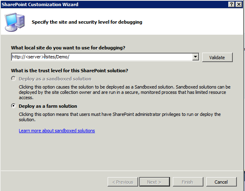Open Learn more about sandboxed solutions link
This screenshot has height=191, width=245.
(x=57, y=131)
